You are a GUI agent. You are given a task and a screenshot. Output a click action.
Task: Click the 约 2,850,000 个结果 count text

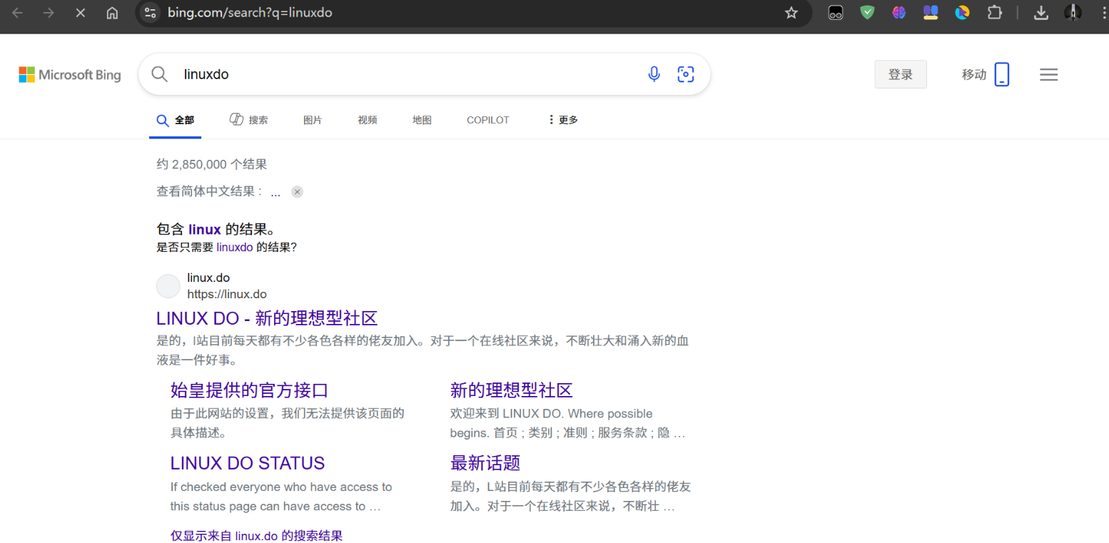pos(212,164)
